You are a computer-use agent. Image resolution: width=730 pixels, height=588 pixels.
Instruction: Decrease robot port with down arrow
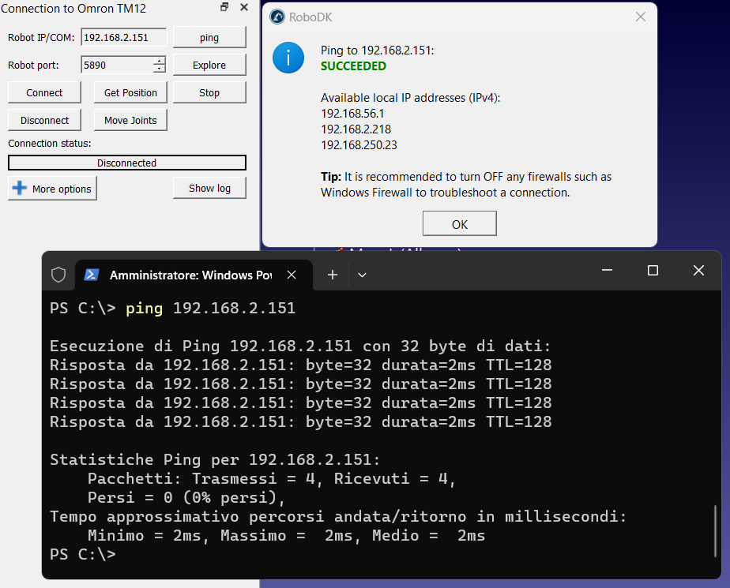tap(160, 69)
